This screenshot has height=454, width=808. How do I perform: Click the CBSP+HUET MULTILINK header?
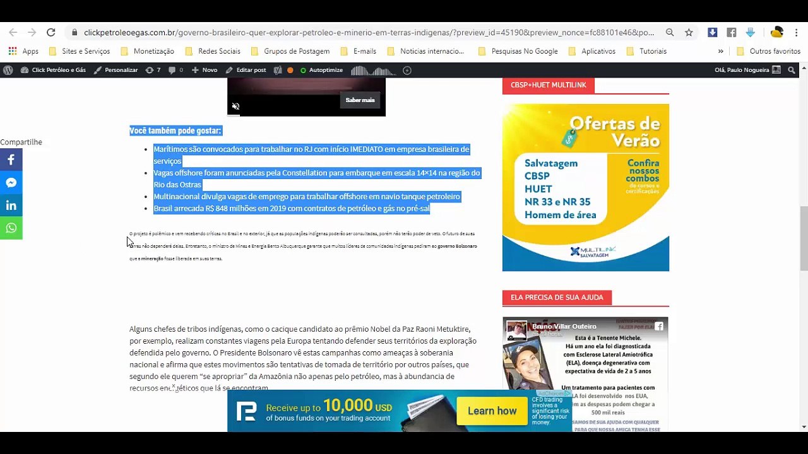[549, 84]
